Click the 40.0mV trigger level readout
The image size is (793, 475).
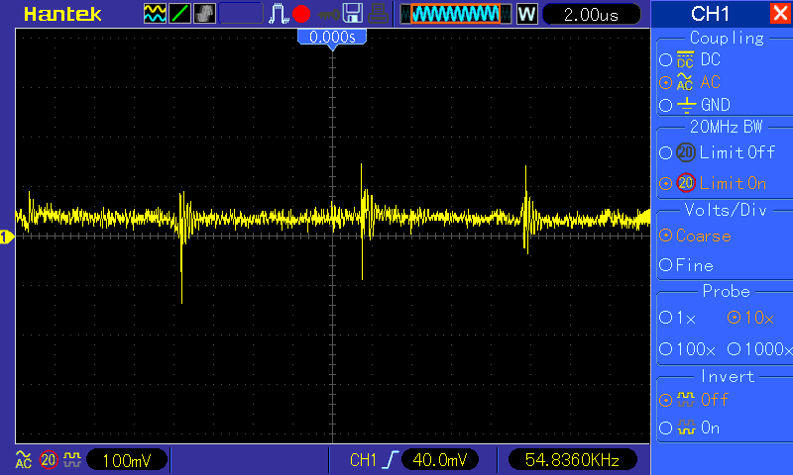(440, 460)
